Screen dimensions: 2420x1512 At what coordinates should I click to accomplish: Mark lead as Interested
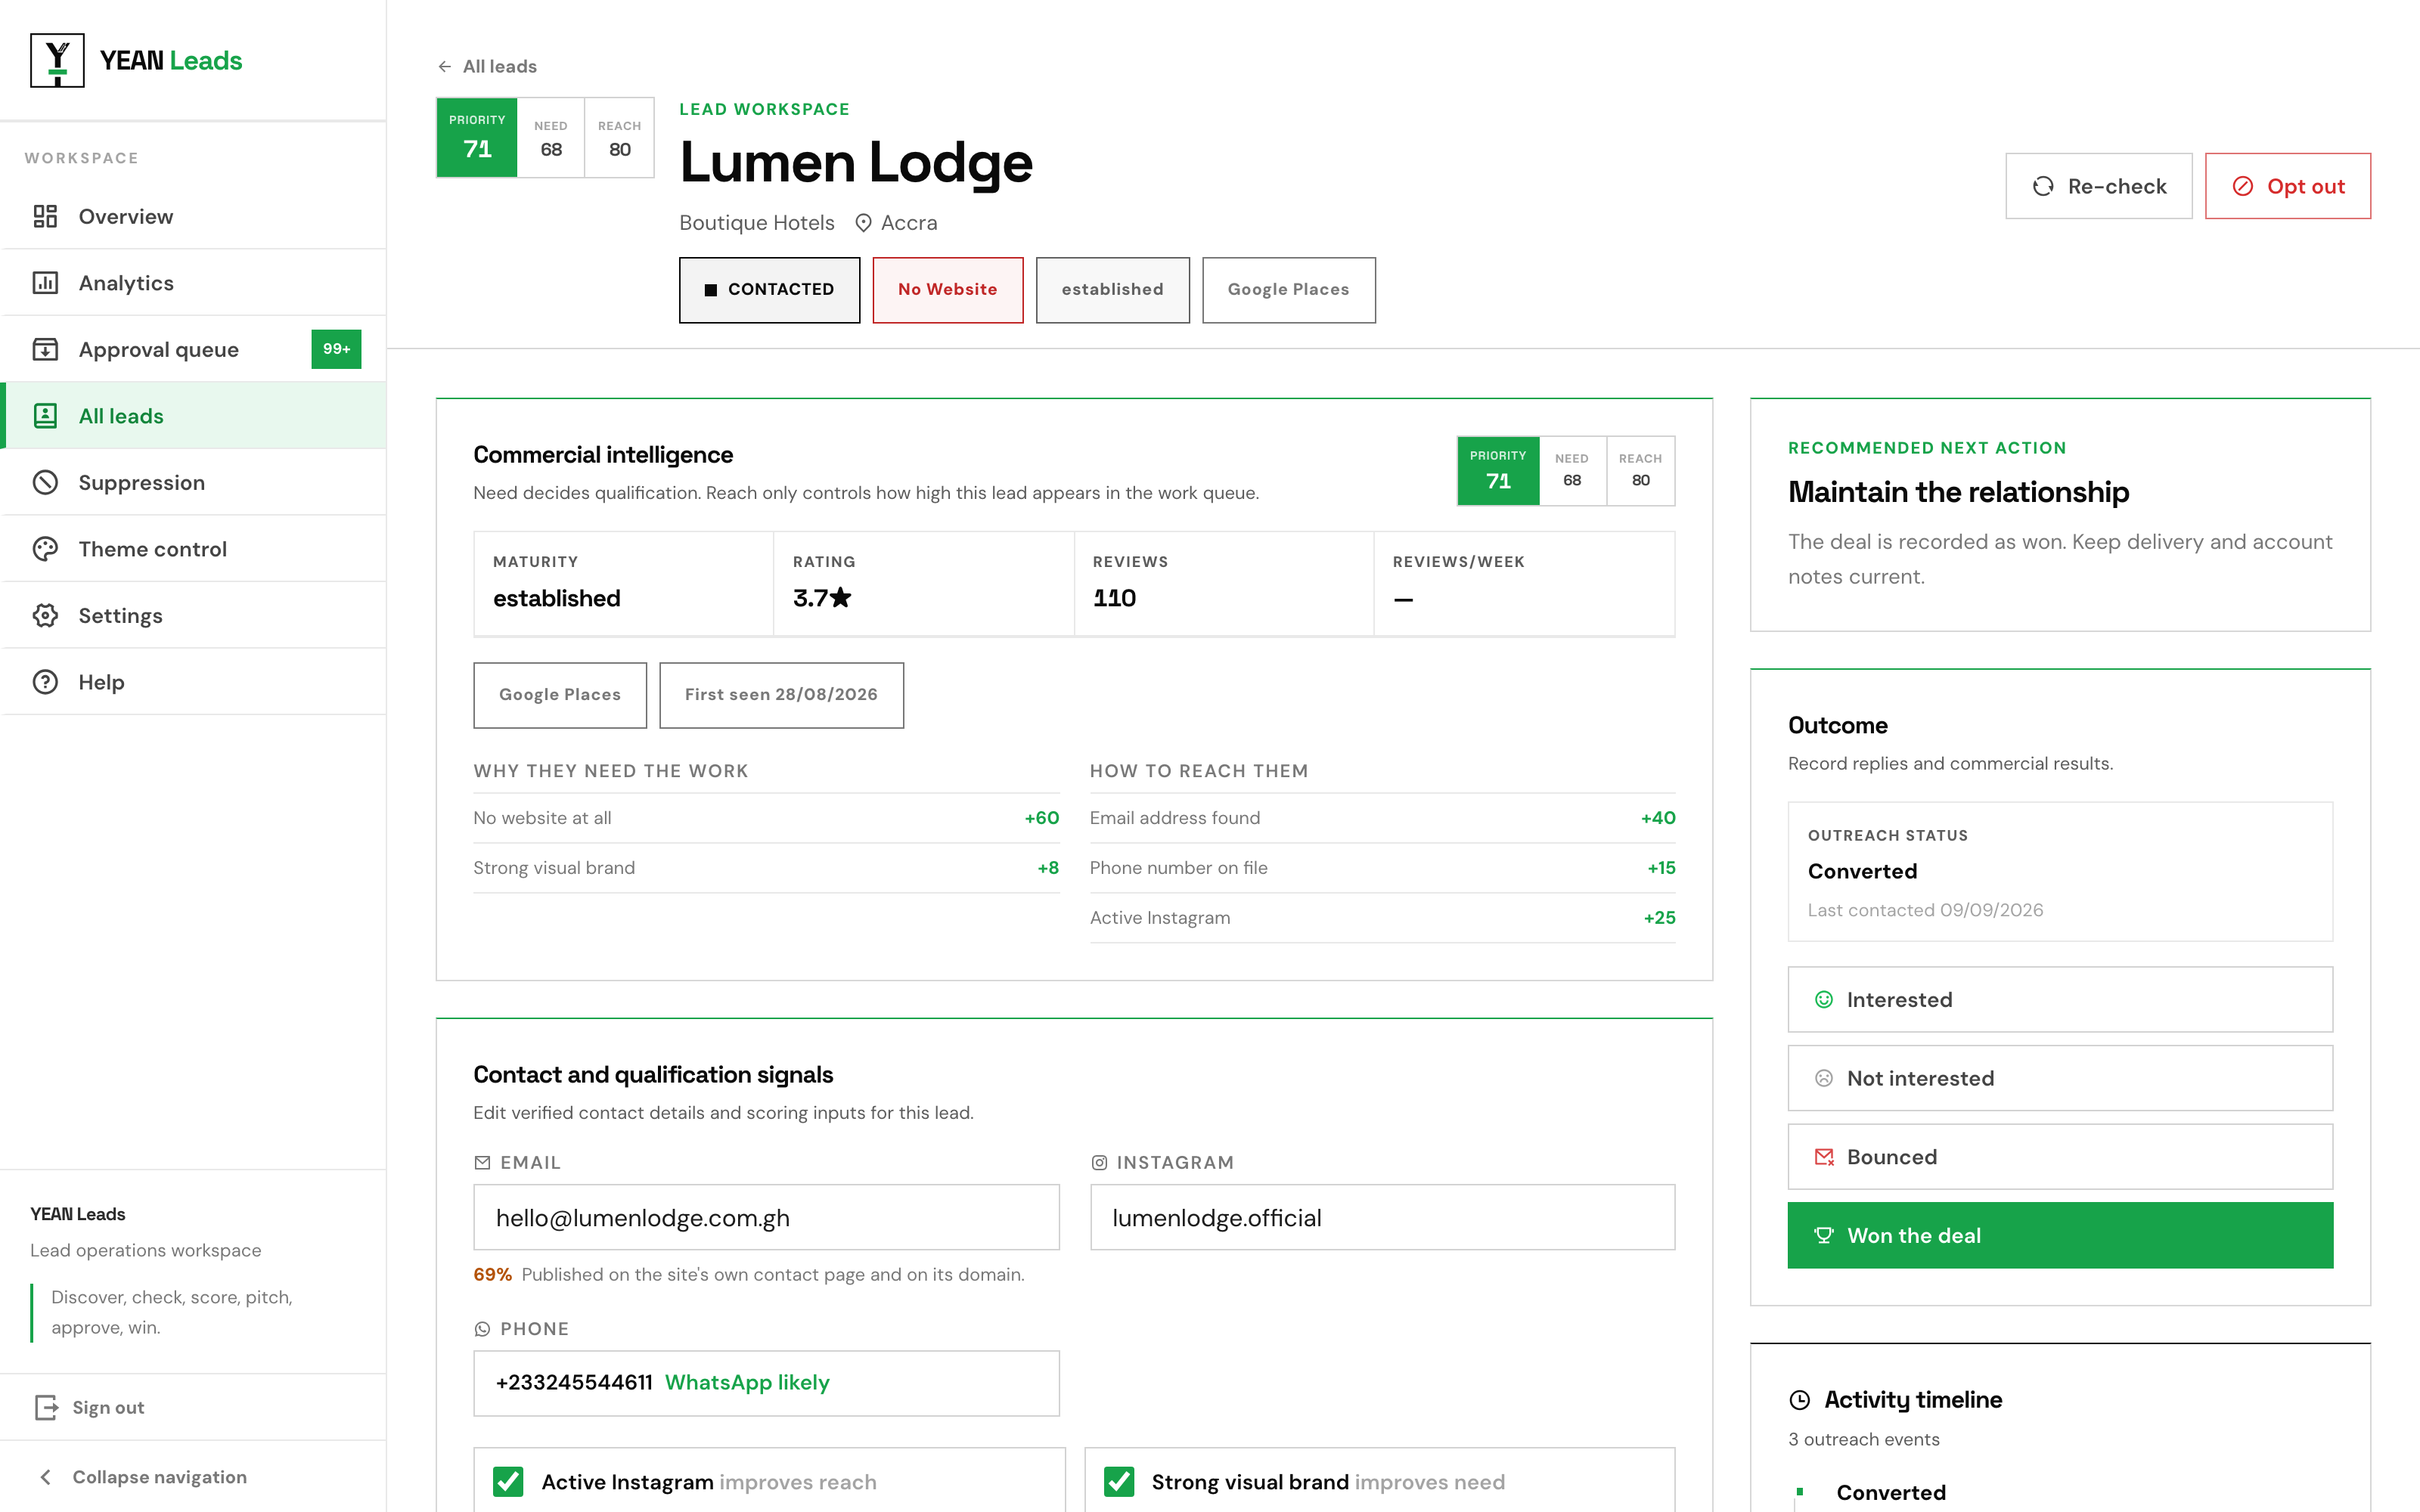[2060, 999]
